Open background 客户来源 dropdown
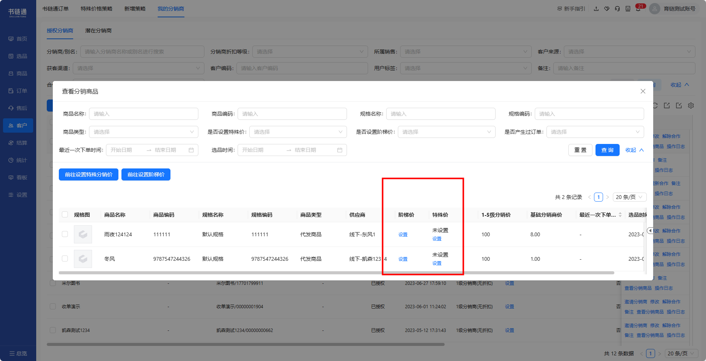 [x=629, y=52]
